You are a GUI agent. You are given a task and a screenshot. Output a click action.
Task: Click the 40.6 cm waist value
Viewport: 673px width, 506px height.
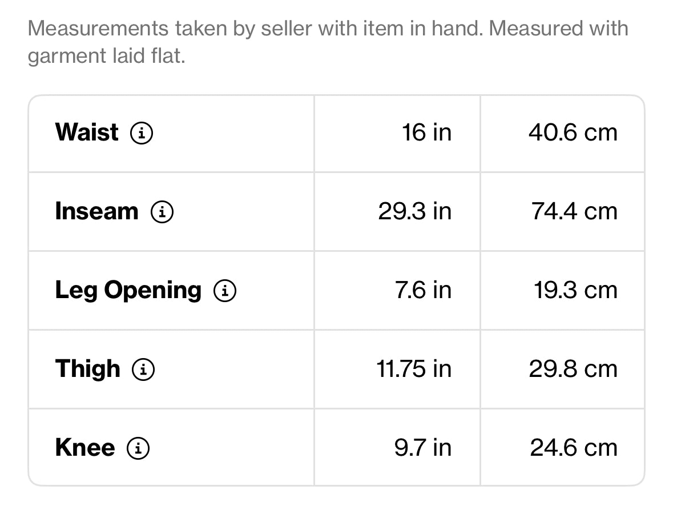click(x=573, y=132)
